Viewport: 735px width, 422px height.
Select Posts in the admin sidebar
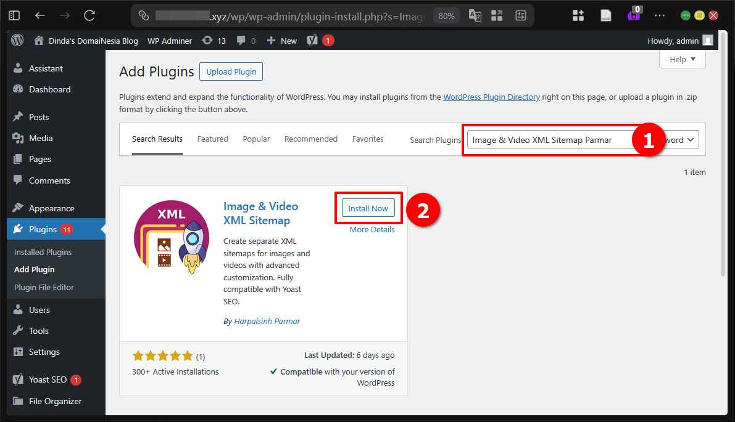click(38, 116)
